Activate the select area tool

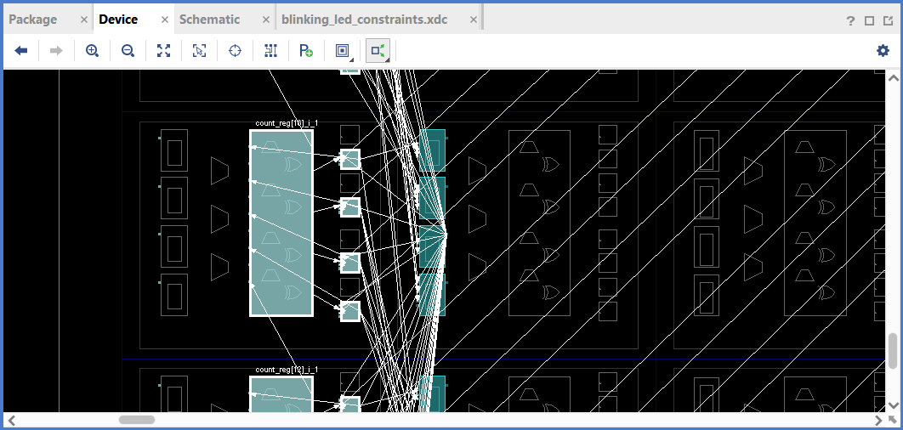pos(199,51)
